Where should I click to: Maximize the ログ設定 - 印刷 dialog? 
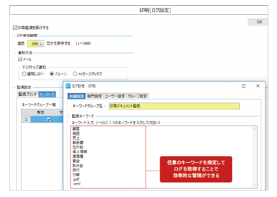[243, 86]
